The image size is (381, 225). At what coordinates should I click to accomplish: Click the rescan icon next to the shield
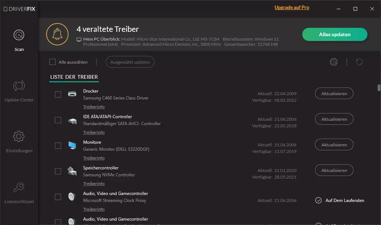pos(334,62)
